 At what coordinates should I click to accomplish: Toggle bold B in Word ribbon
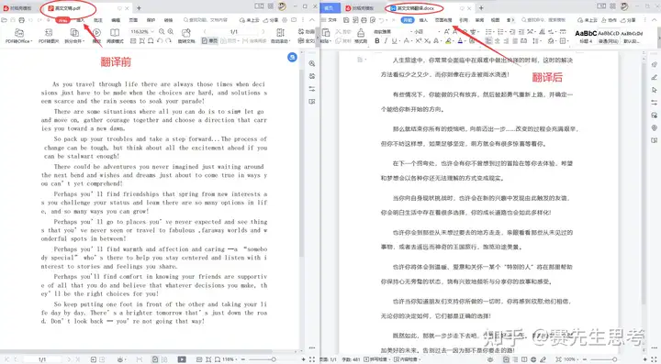click(377, 41)
